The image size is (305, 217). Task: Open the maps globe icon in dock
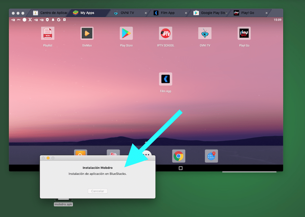[211, 156]
